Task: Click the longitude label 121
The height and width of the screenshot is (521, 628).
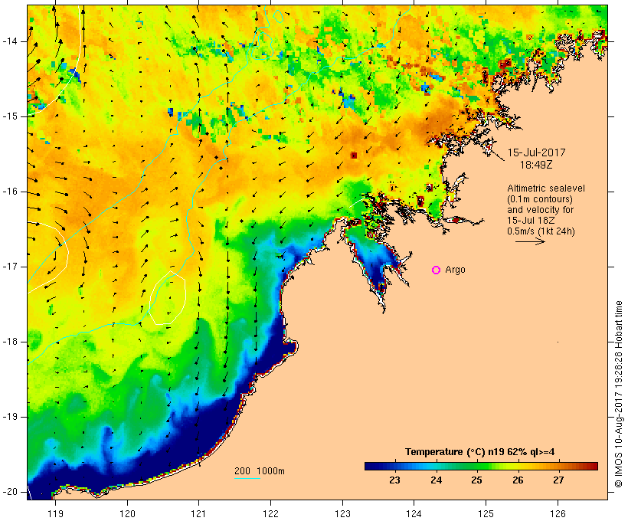Action: coord(198,514)
